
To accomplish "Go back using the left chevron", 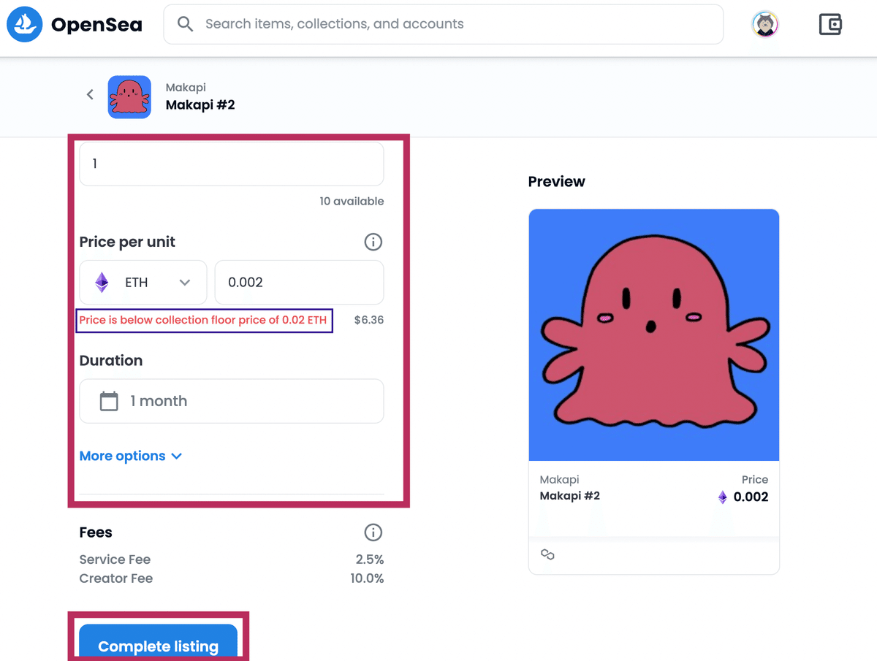I will point(90,94).
